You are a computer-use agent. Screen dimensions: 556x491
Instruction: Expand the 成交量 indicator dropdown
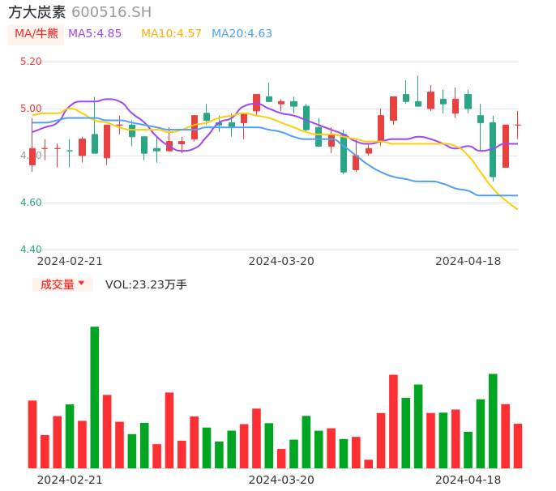[x=62, y=284]
